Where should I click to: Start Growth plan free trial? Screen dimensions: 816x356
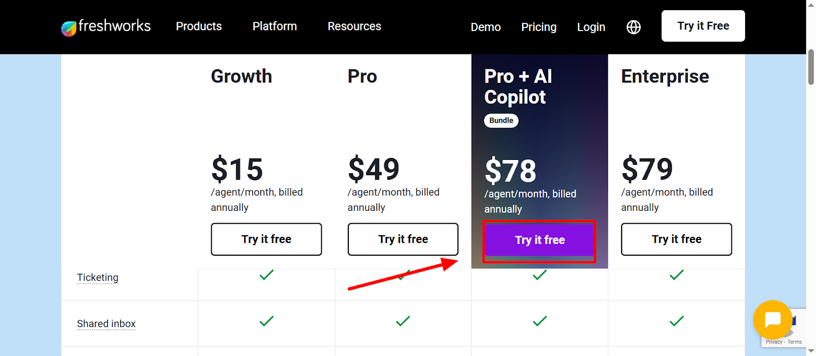[266, 239]
